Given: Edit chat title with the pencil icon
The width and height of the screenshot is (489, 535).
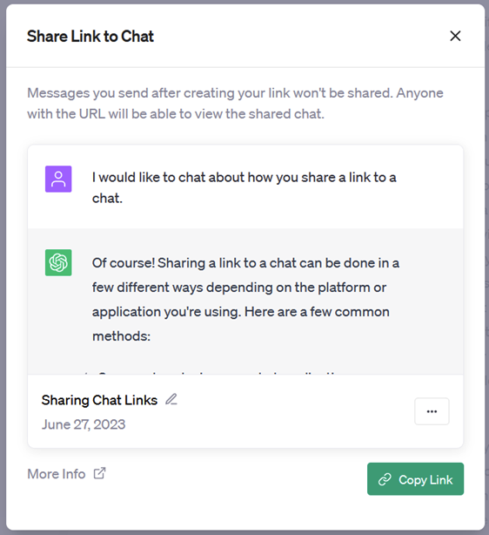Looking at the screenshot, I should tap(171, 399).
